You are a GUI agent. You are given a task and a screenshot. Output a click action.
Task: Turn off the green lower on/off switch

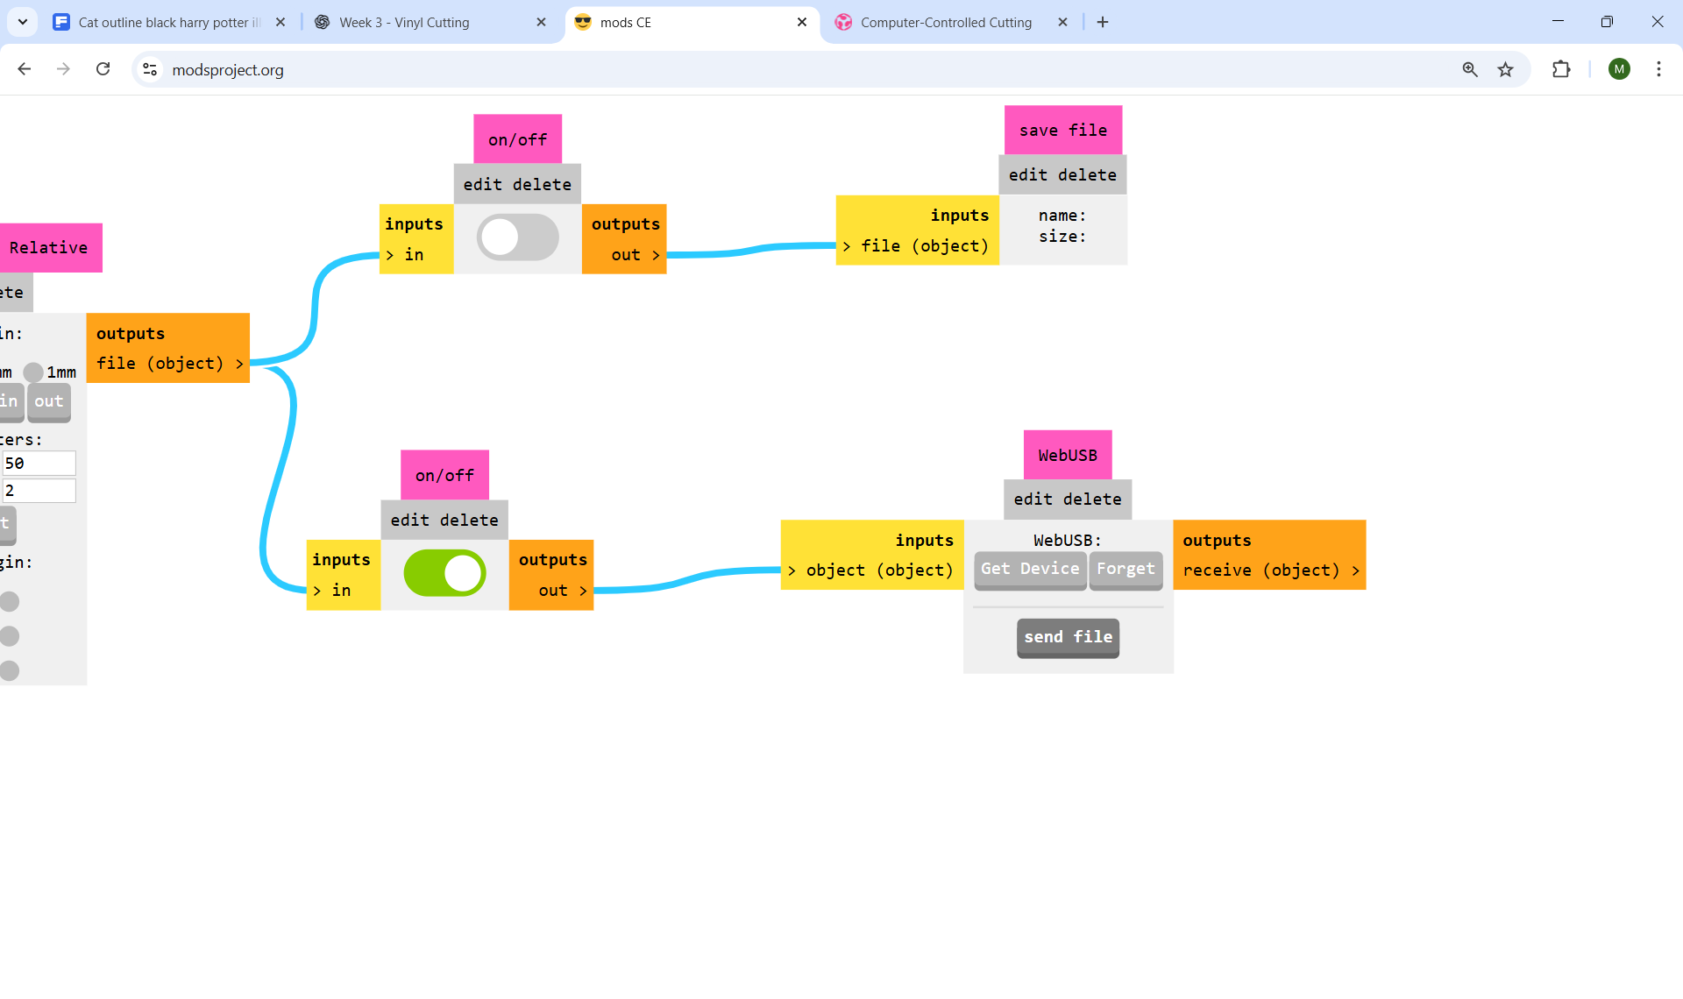tap(444, 573)
